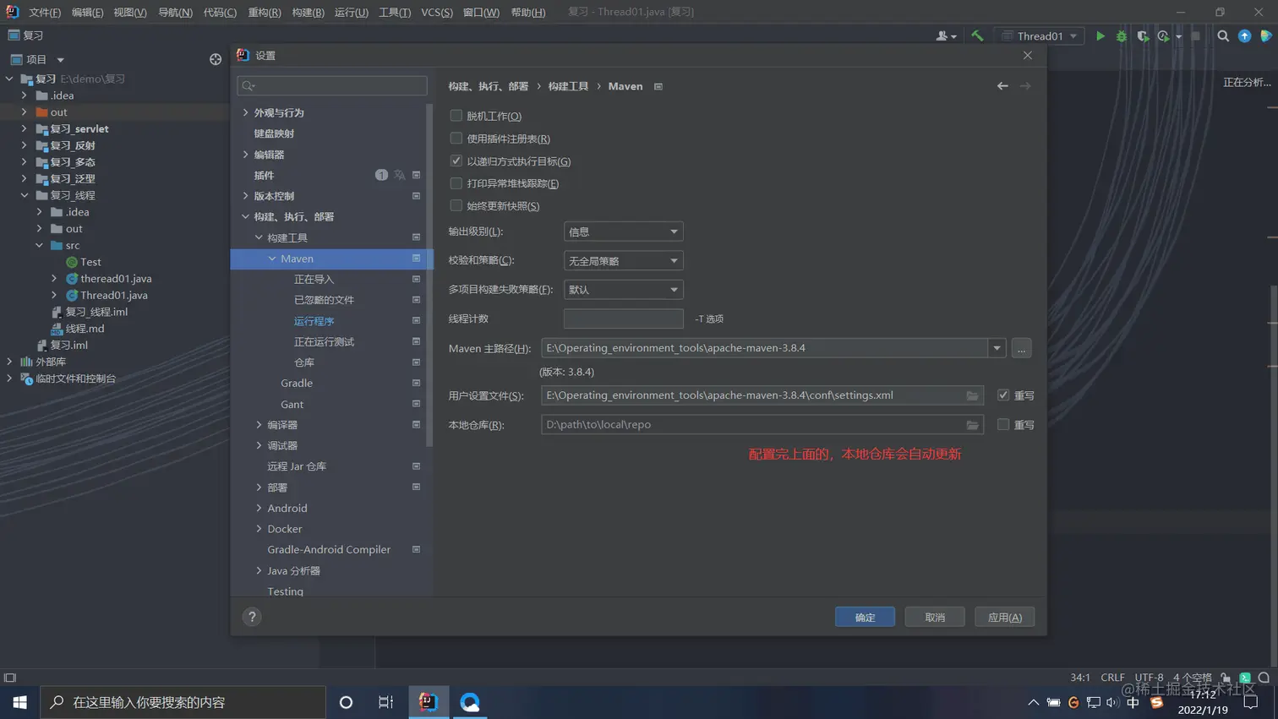This screenshot has width=1278, height=719.
Task: Click the project-level icon beside Maven breadcrumb
Action: point(658,86)
